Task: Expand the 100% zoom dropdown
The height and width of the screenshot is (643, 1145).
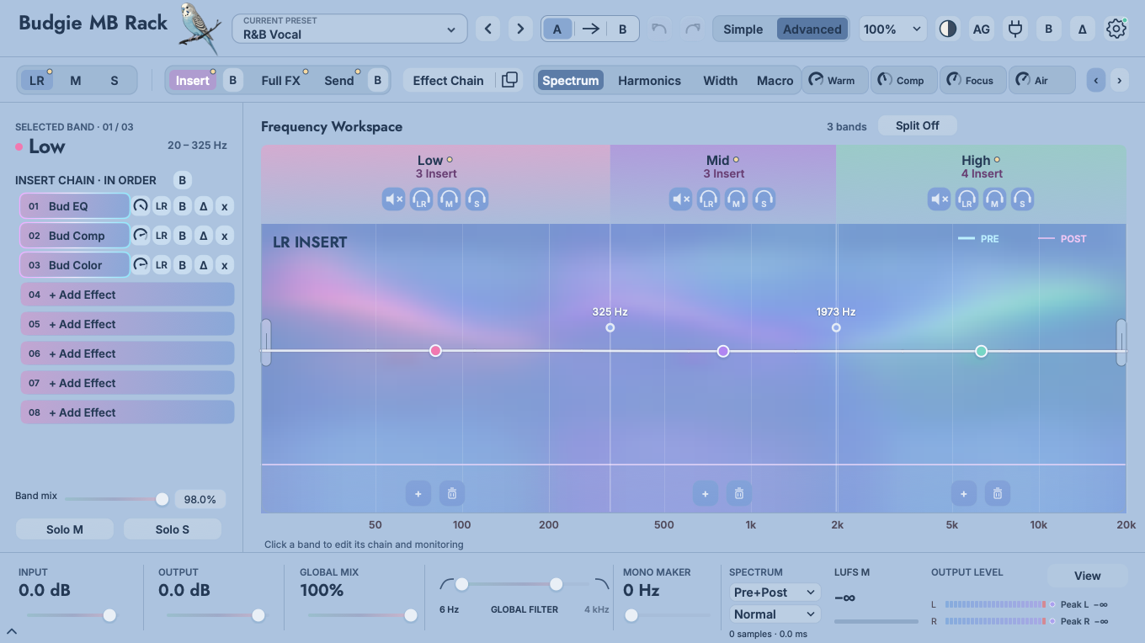Action: [892, 29]
